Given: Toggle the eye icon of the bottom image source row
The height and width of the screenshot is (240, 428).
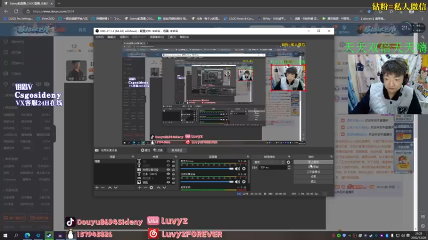Looking at the screenshot, I should click(168, 182).
